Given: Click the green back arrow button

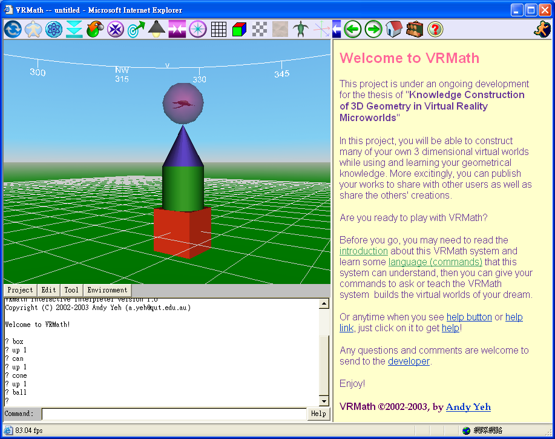Looking at the screenshot, I should coord(353,29).
